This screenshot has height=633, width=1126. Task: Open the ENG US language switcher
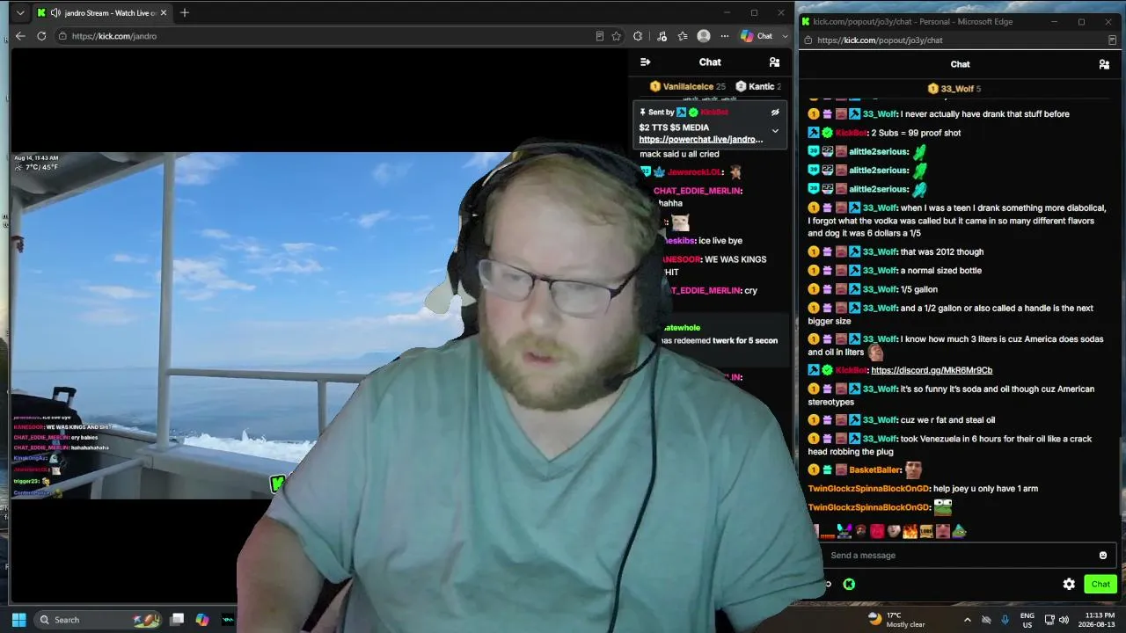click(1027, 620)
